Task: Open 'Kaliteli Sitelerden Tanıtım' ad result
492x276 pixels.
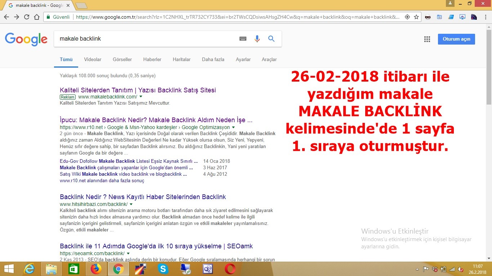Action: [x=138, y=90]
